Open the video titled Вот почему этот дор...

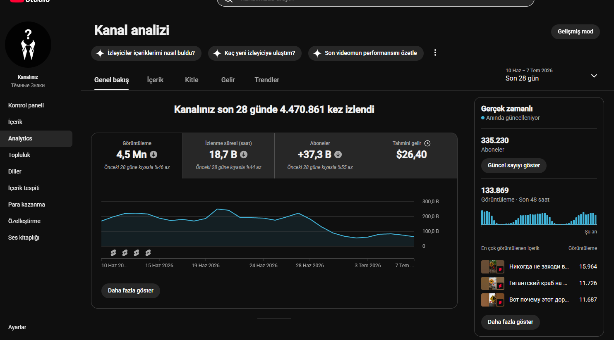click(x=539, y=300)
